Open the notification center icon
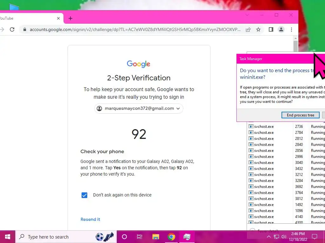This screenshot has height=243, width=325. tap(315, 237)
